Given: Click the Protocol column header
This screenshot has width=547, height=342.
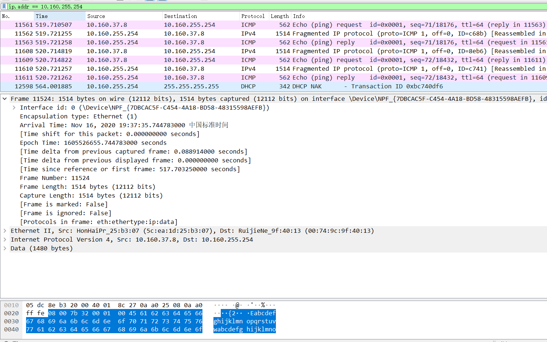Looking at the screenshot, I should 254,16.
